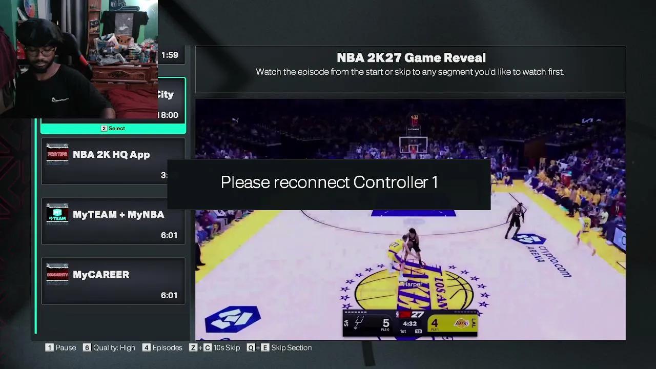Click the 6:01 duration under MyCAREER
Screen dimensions: 656x369
pyautogui.click(x=169, y=295)
